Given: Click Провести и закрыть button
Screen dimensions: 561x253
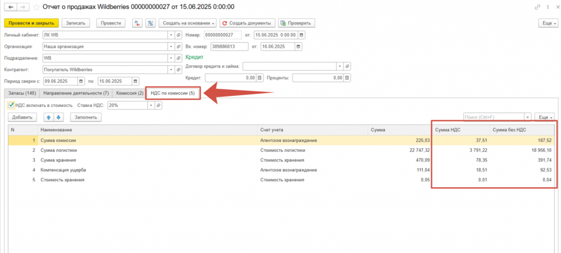Looking at the screenshot, I should click(x=31, y=23).
